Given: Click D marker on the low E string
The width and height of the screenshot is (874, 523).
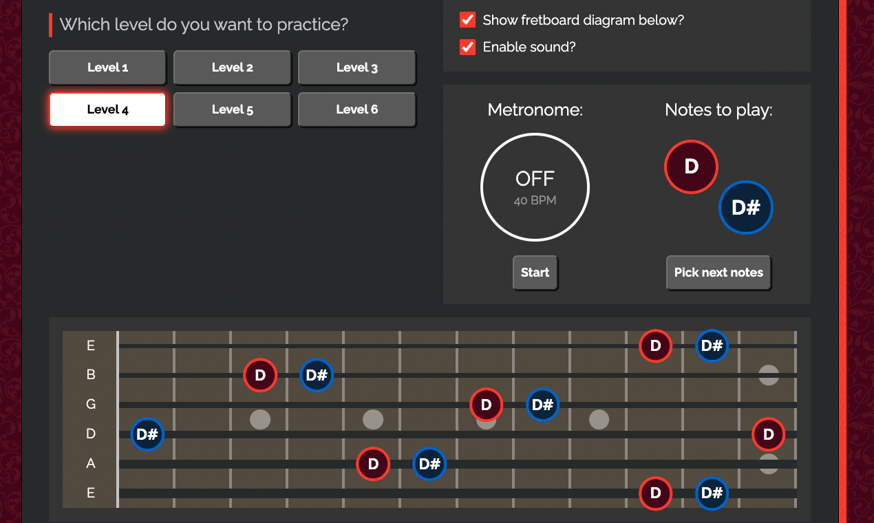Looking at the screenshot, I should 656,493.
